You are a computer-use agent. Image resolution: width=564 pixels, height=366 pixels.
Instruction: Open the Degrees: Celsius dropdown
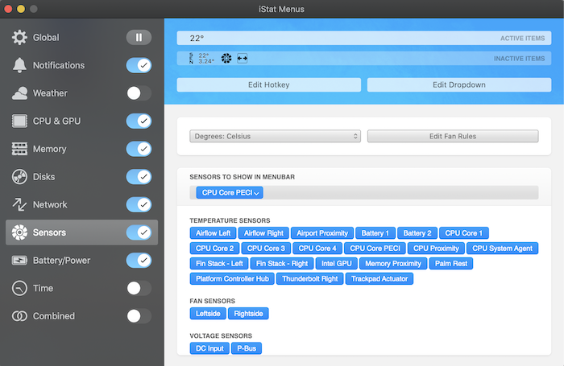(x=276, y=136)
